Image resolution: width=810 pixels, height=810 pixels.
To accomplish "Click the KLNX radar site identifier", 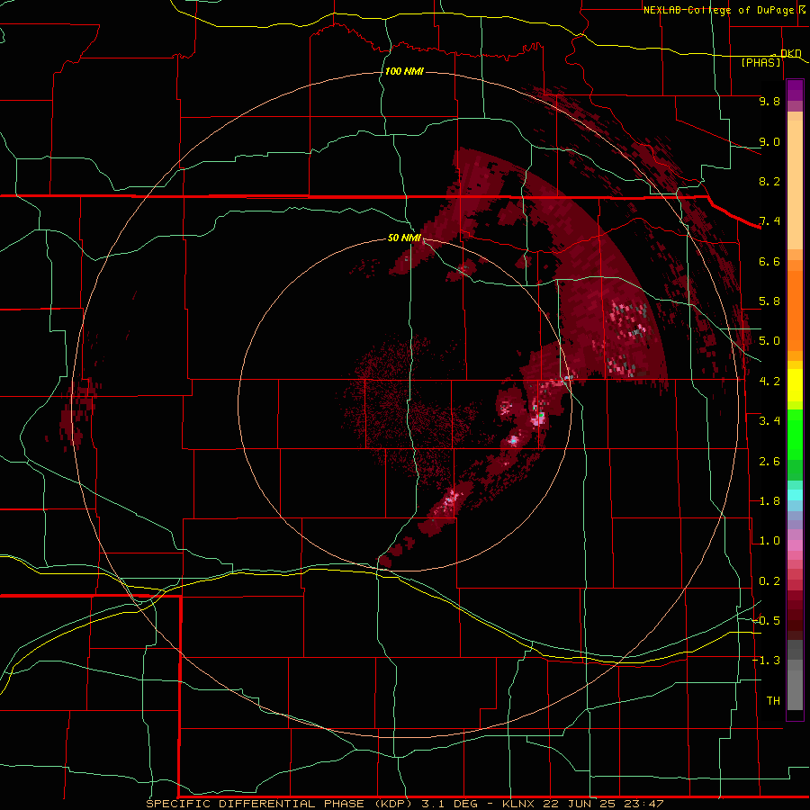I will point(519,804).
